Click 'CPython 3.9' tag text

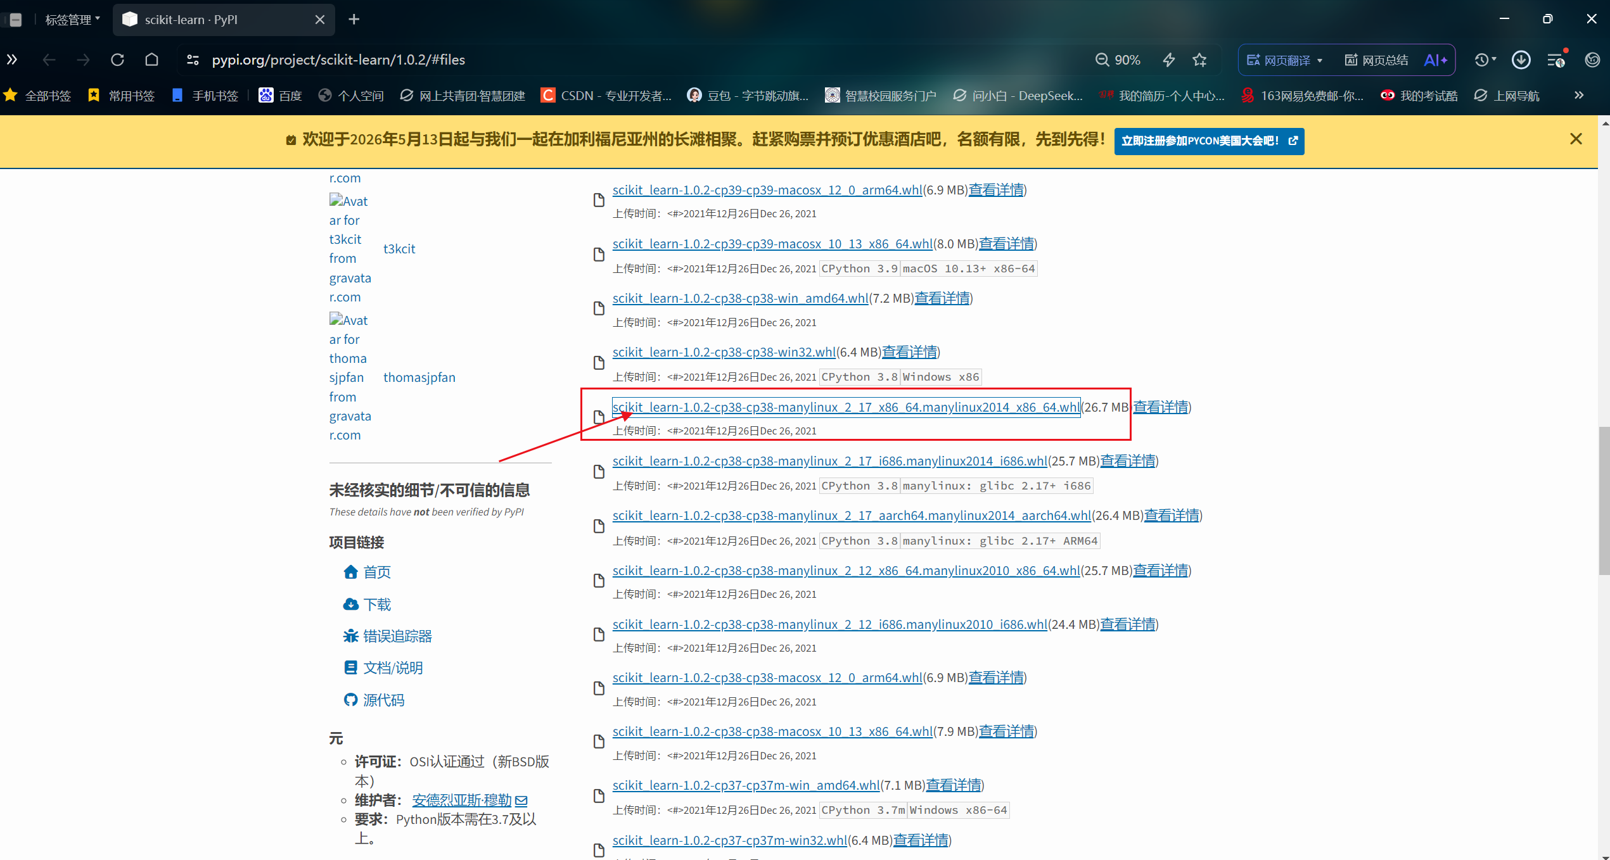tap(859, 269)
